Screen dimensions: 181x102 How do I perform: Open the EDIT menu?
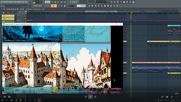(x=4, y=2)
